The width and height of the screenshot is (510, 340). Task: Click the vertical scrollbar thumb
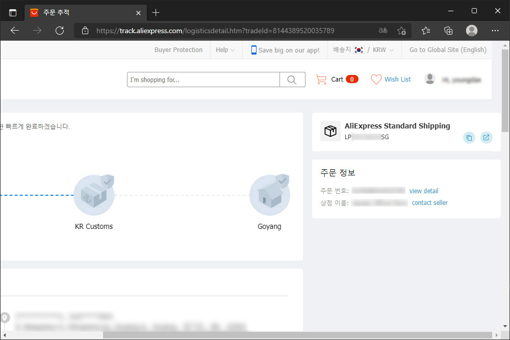tap(505, 91)
